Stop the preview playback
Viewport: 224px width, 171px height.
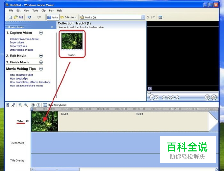[158, 97]
